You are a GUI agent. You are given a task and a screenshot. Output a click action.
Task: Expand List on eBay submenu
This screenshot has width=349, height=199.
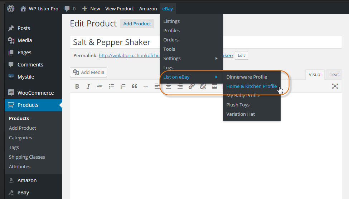[192, 77]
